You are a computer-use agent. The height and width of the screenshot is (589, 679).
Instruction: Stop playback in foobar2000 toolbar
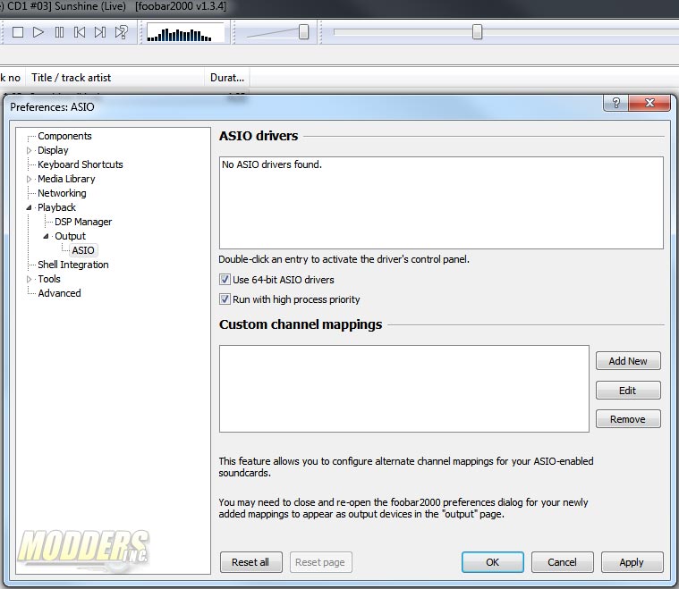[x=18, y=32]
